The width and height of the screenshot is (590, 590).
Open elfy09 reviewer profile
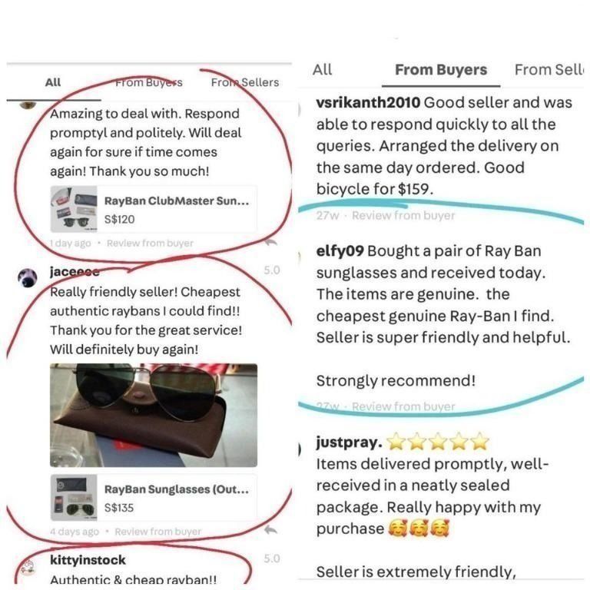click(x=340, y=251)
